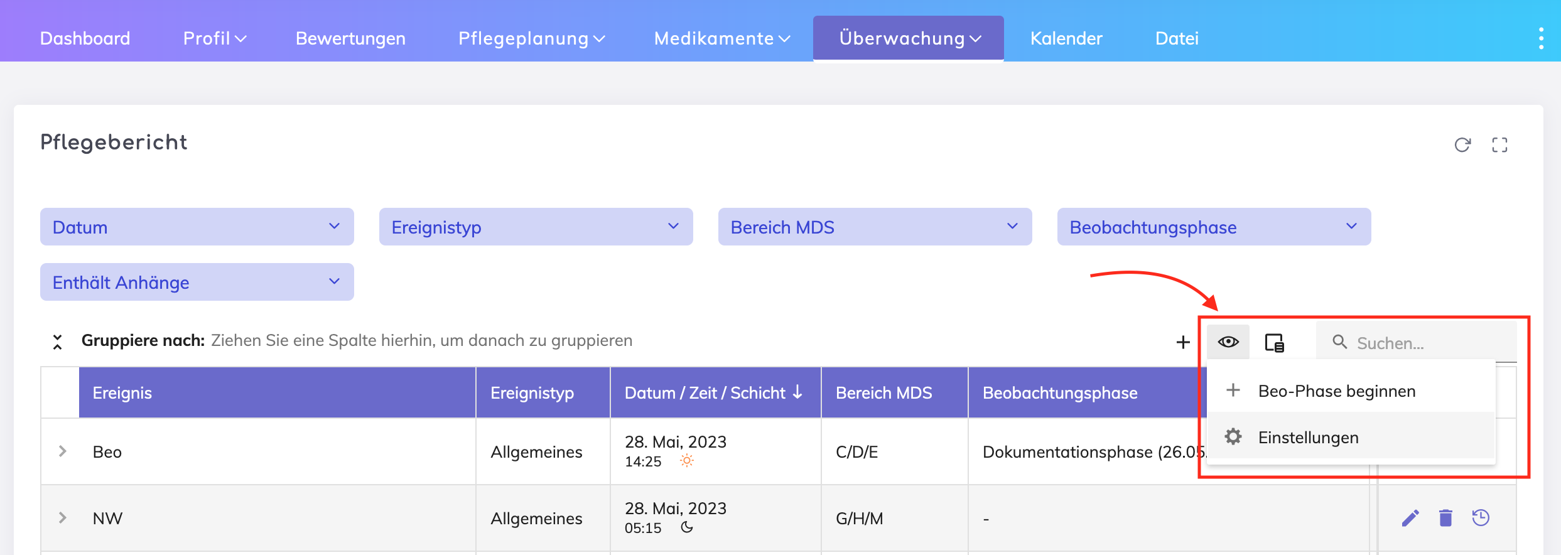The height and width of the screenshot is (555, 1561).
Task: Open the Überwachung menu tab
Action: pyautogui.click(x=908, y=38)
